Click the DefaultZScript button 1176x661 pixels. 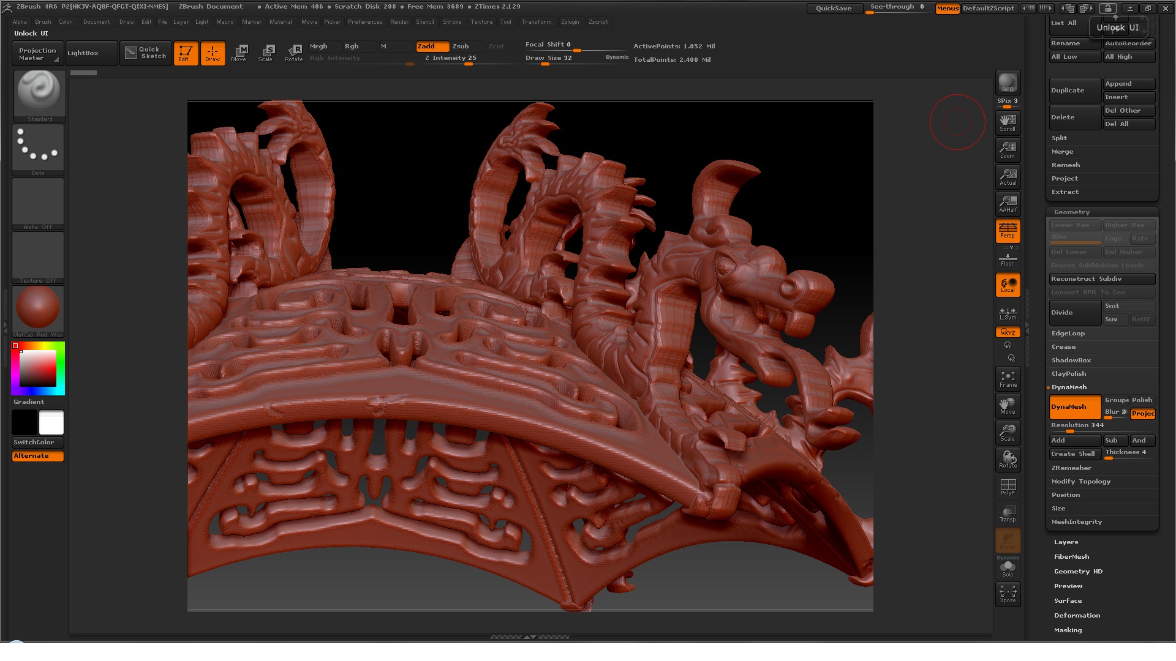(989, 9)
